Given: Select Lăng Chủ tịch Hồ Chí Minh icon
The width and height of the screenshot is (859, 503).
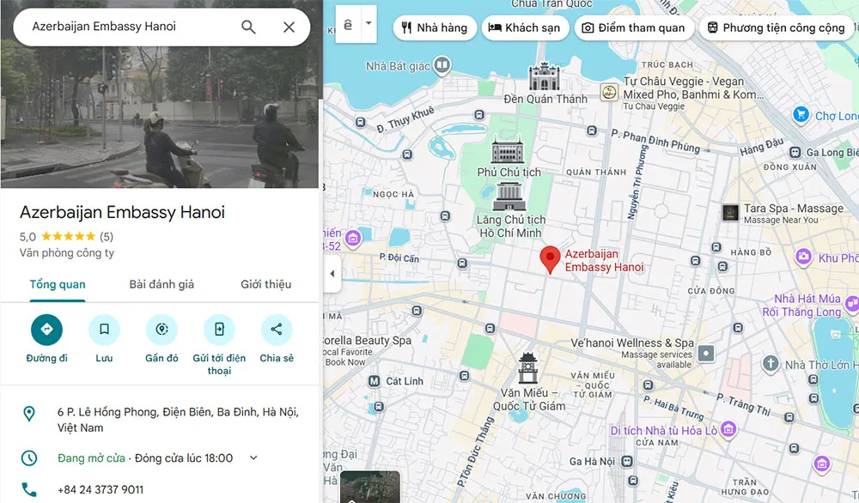Looking at the screenshot, I should click(509, 197).
